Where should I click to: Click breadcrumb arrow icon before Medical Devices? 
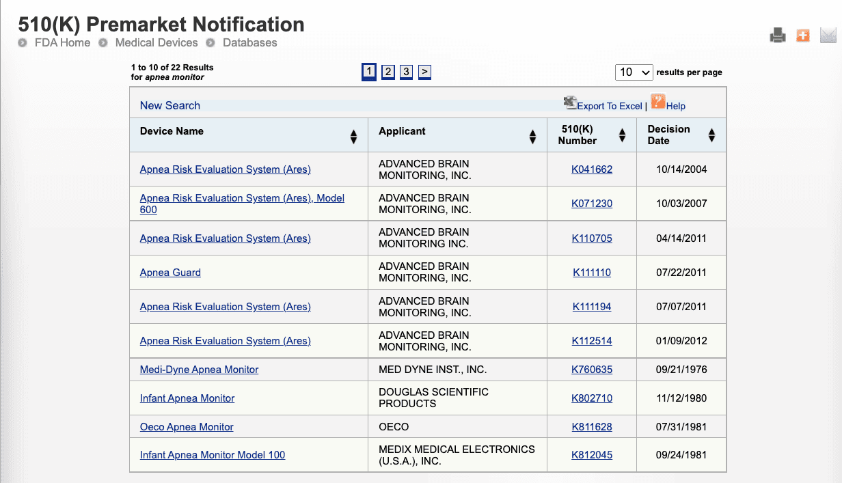pos(103,43)
